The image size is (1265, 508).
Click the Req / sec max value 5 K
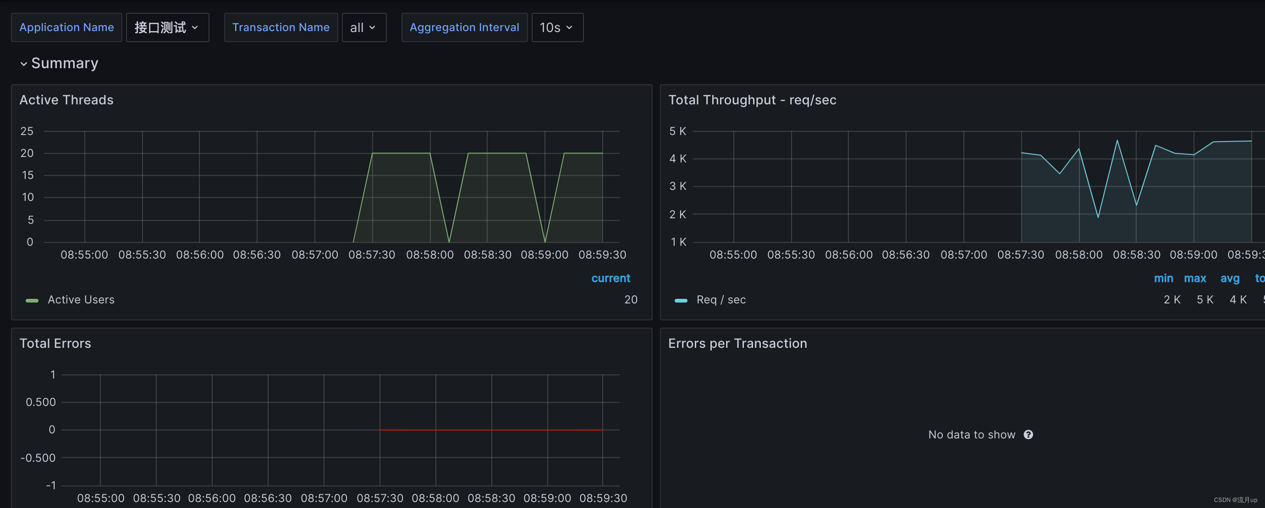click(1204, 300)
